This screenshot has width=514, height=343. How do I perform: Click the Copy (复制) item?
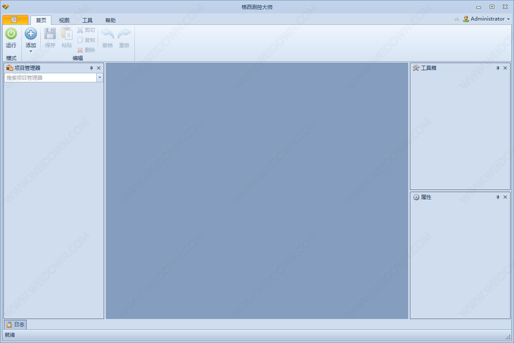point(86,40)
